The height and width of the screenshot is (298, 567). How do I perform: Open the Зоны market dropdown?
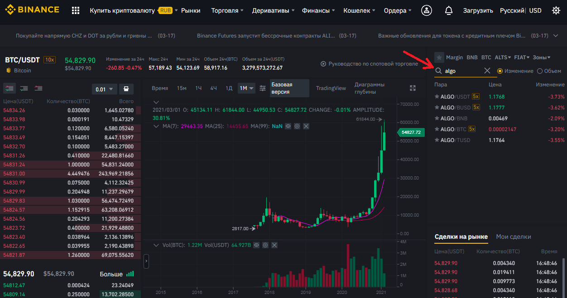point(542,57)
